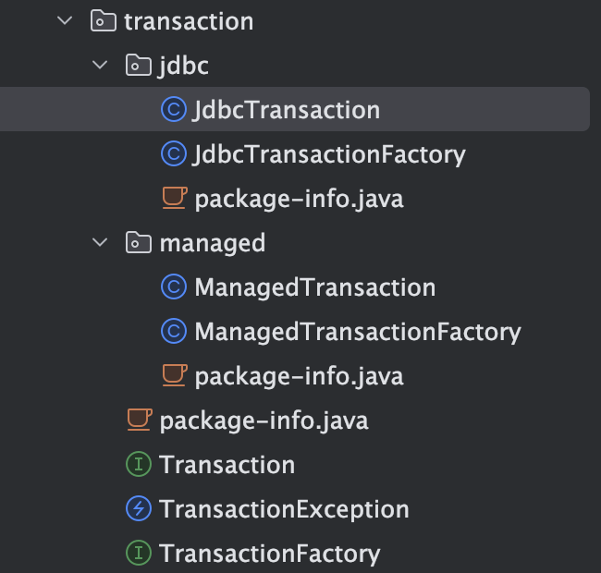Select the Transaction interface label
Screen dimensions: 601x573
click(227, 465)
